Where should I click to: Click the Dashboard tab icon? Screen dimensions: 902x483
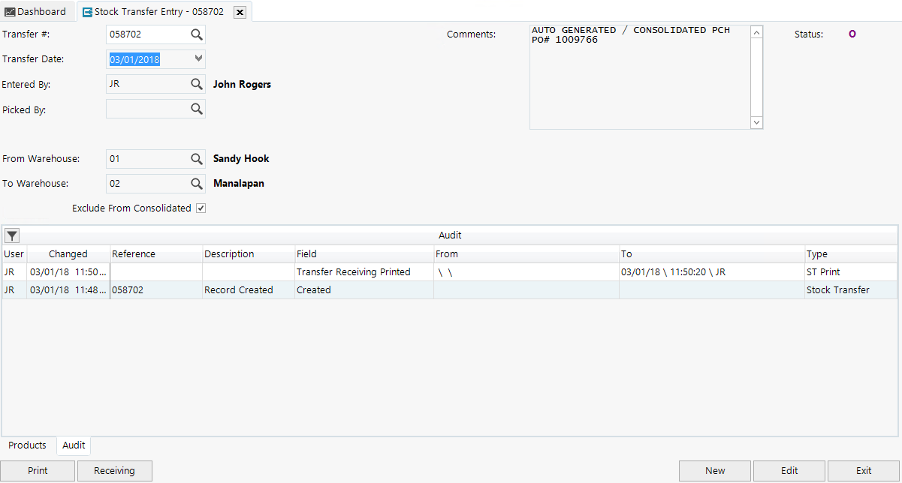pyautogui.click(x=11, y=11)
